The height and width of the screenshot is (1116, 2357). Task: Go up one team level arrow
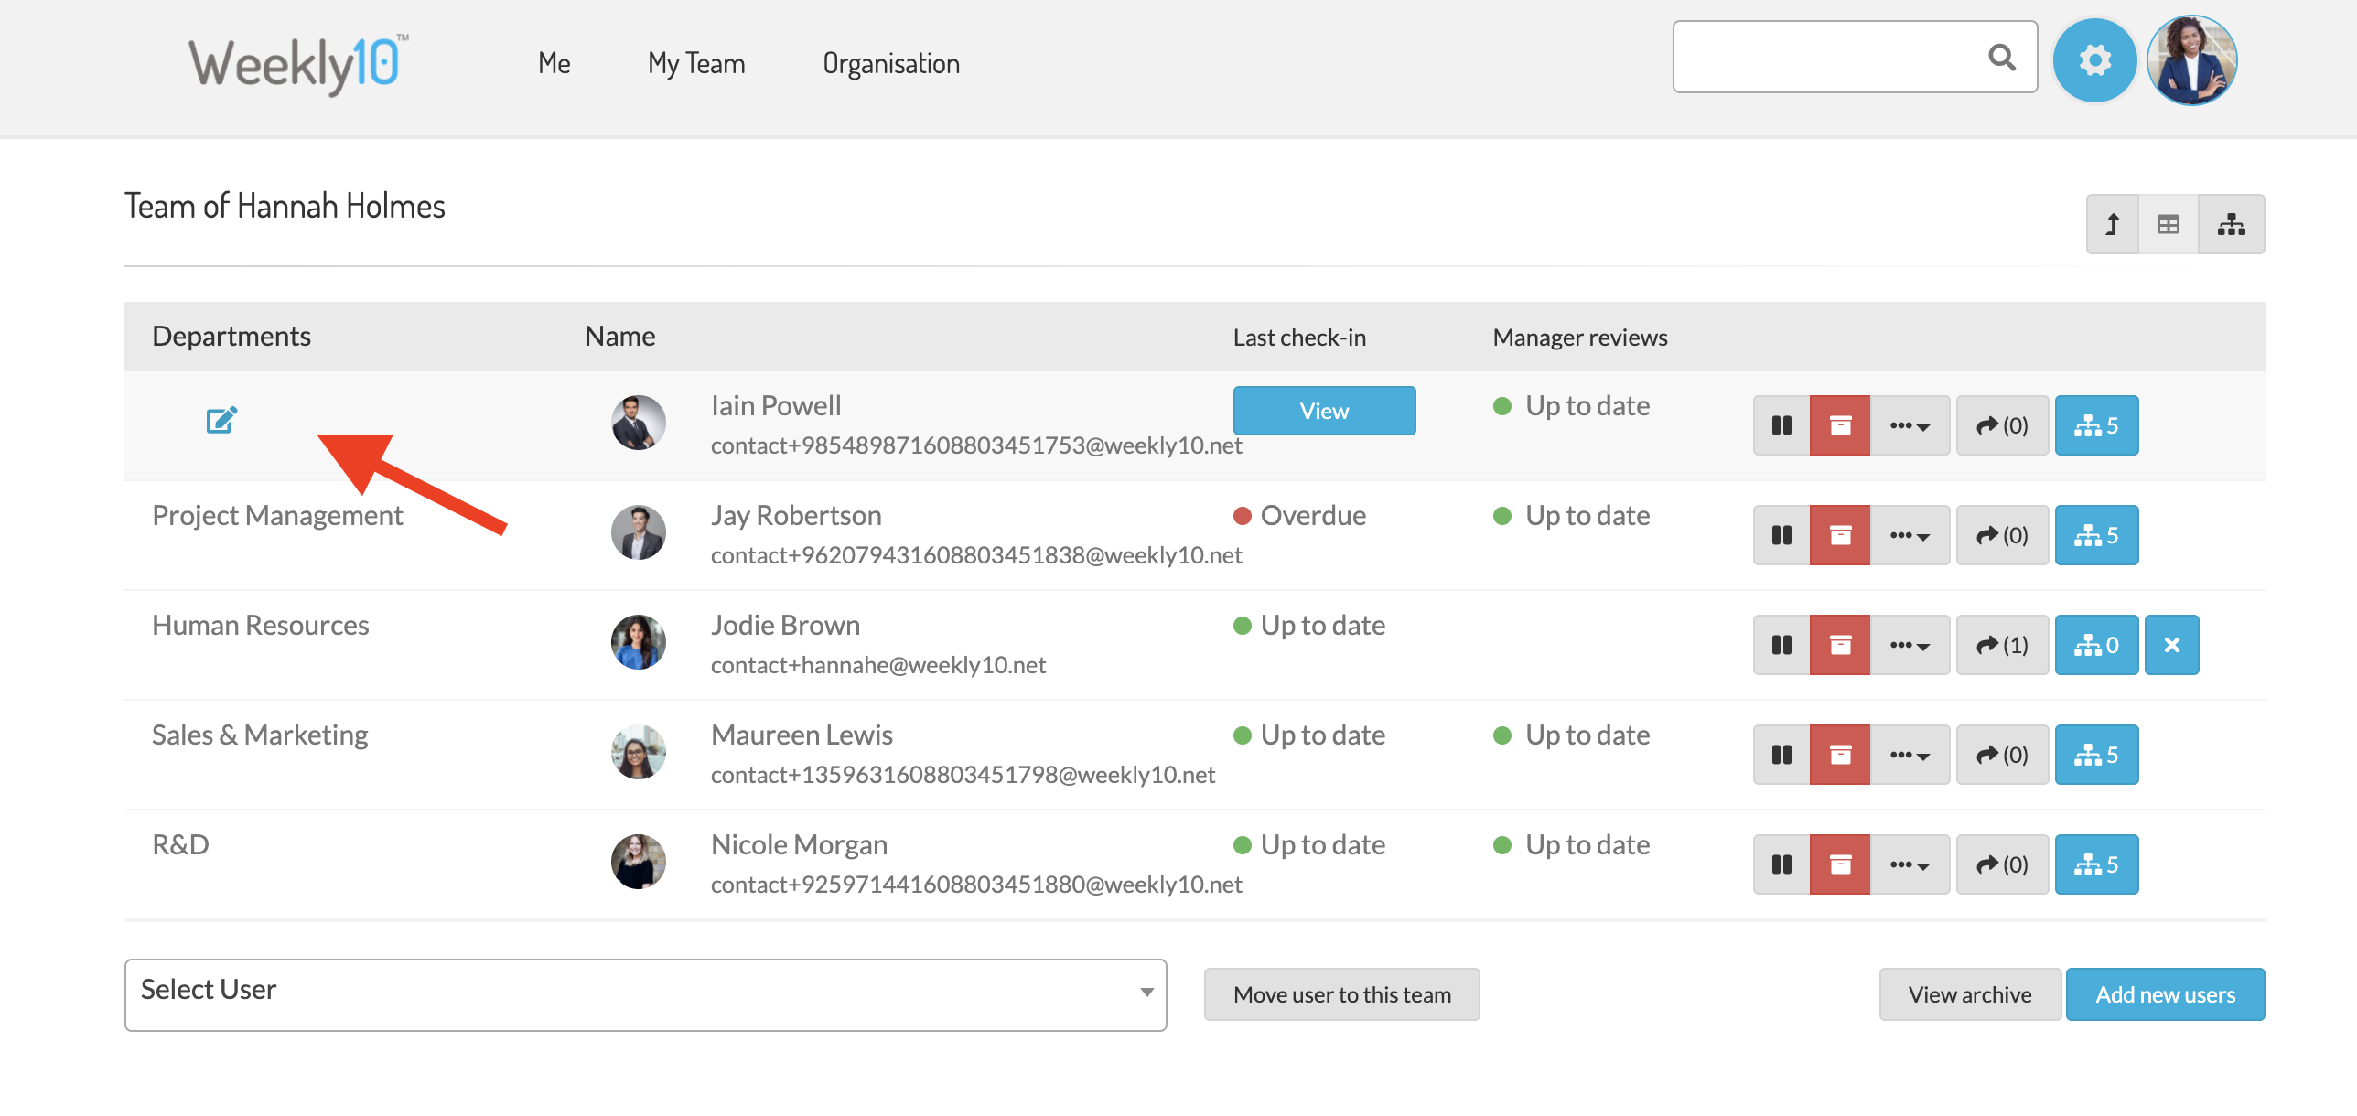[2112, 224]
